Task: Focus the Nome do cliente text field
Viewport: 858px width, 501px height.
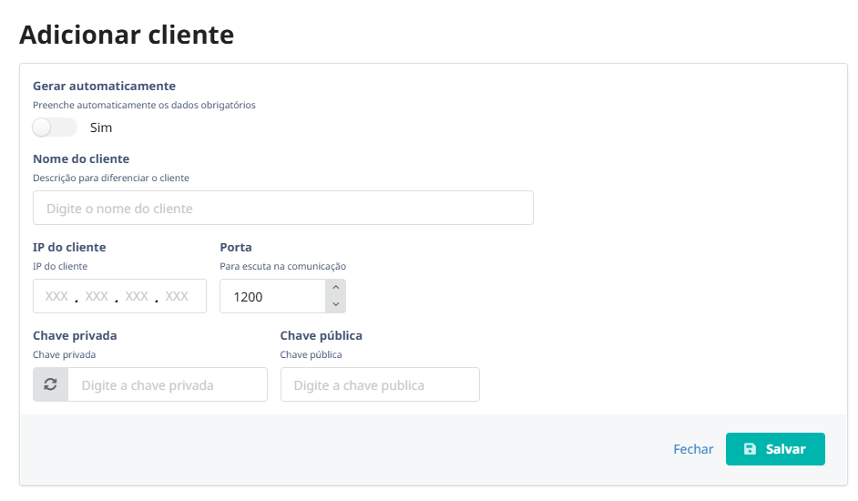Action: tap(282, 208)
